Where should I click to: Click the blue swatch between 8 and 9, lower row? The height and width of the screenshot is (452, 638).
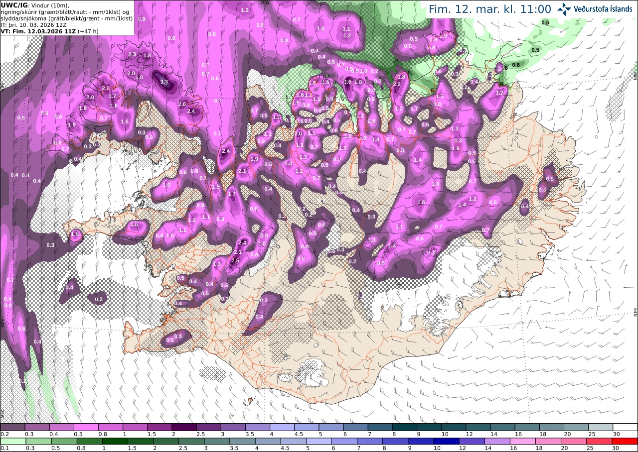[x=396, y=441]
